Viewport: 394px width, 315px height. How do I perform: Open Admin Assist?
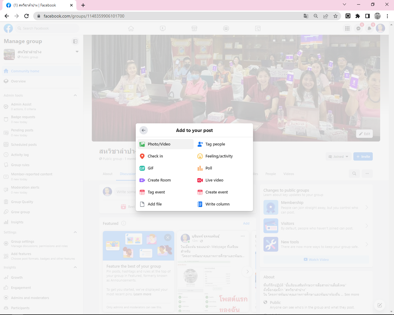click(x=42, y=106)
